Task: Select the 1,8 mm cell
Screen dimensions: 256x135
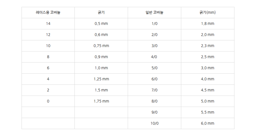Action: click(x=207, y=24)
